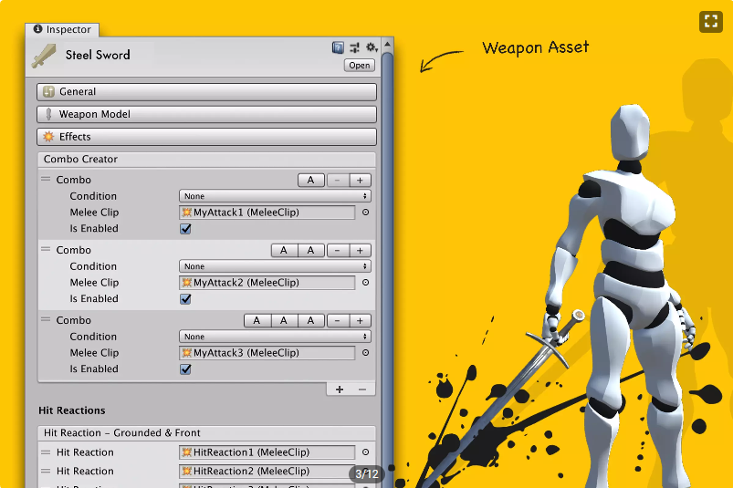Click the Open button
733x488 pixels.
360,66
